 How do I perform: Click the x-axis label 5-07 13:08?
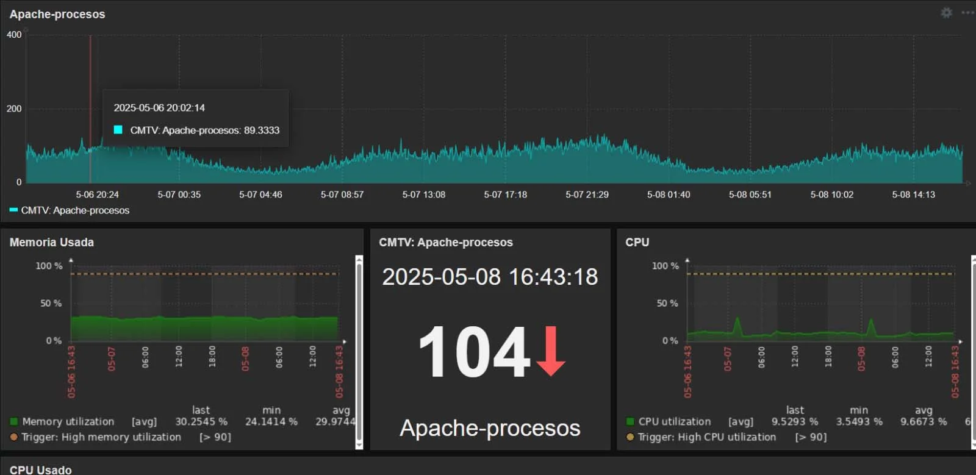[424, 195]
